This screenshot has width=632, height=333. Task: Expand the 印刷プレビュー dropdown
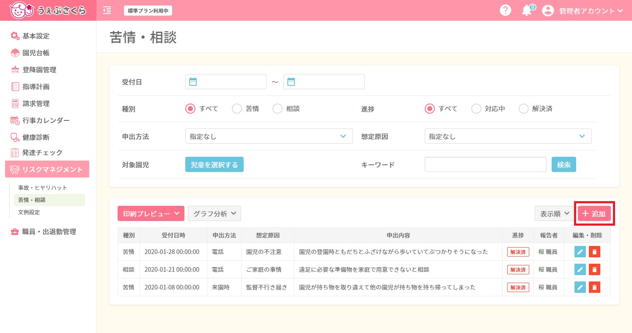(x=151, y=213)
